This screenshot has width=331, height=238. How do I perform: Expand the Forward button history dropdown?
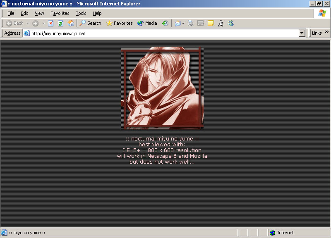pos(43,24)
